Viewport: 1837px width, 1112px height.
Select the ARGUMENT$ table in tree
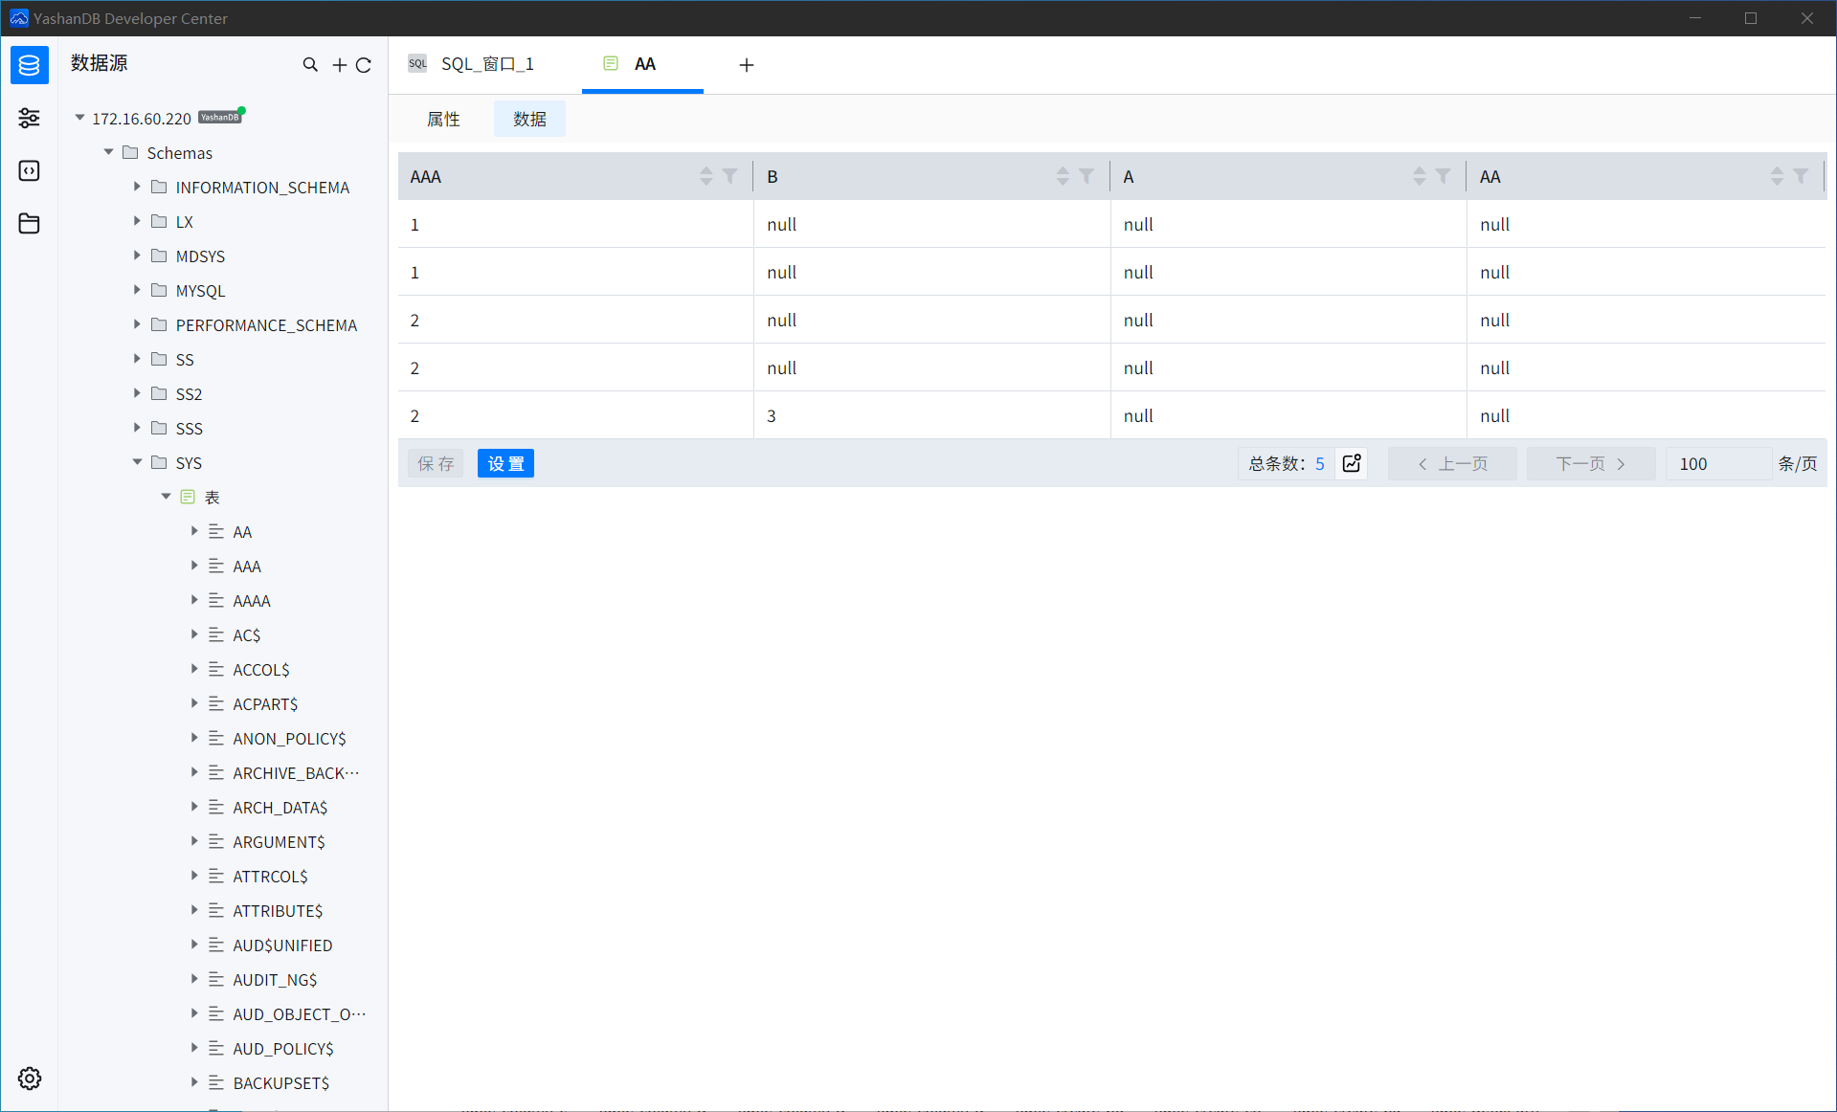click(x=279, y=842)
